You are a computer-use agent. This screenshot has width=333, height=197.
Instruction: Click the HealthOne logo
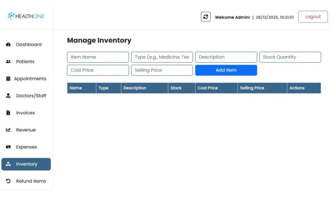26,16
